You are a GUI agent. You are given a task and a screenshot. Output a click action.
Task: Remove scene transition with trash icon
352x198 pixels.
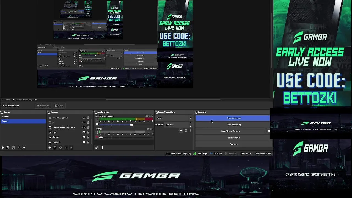pyautogui.click(x=186, y=131)
